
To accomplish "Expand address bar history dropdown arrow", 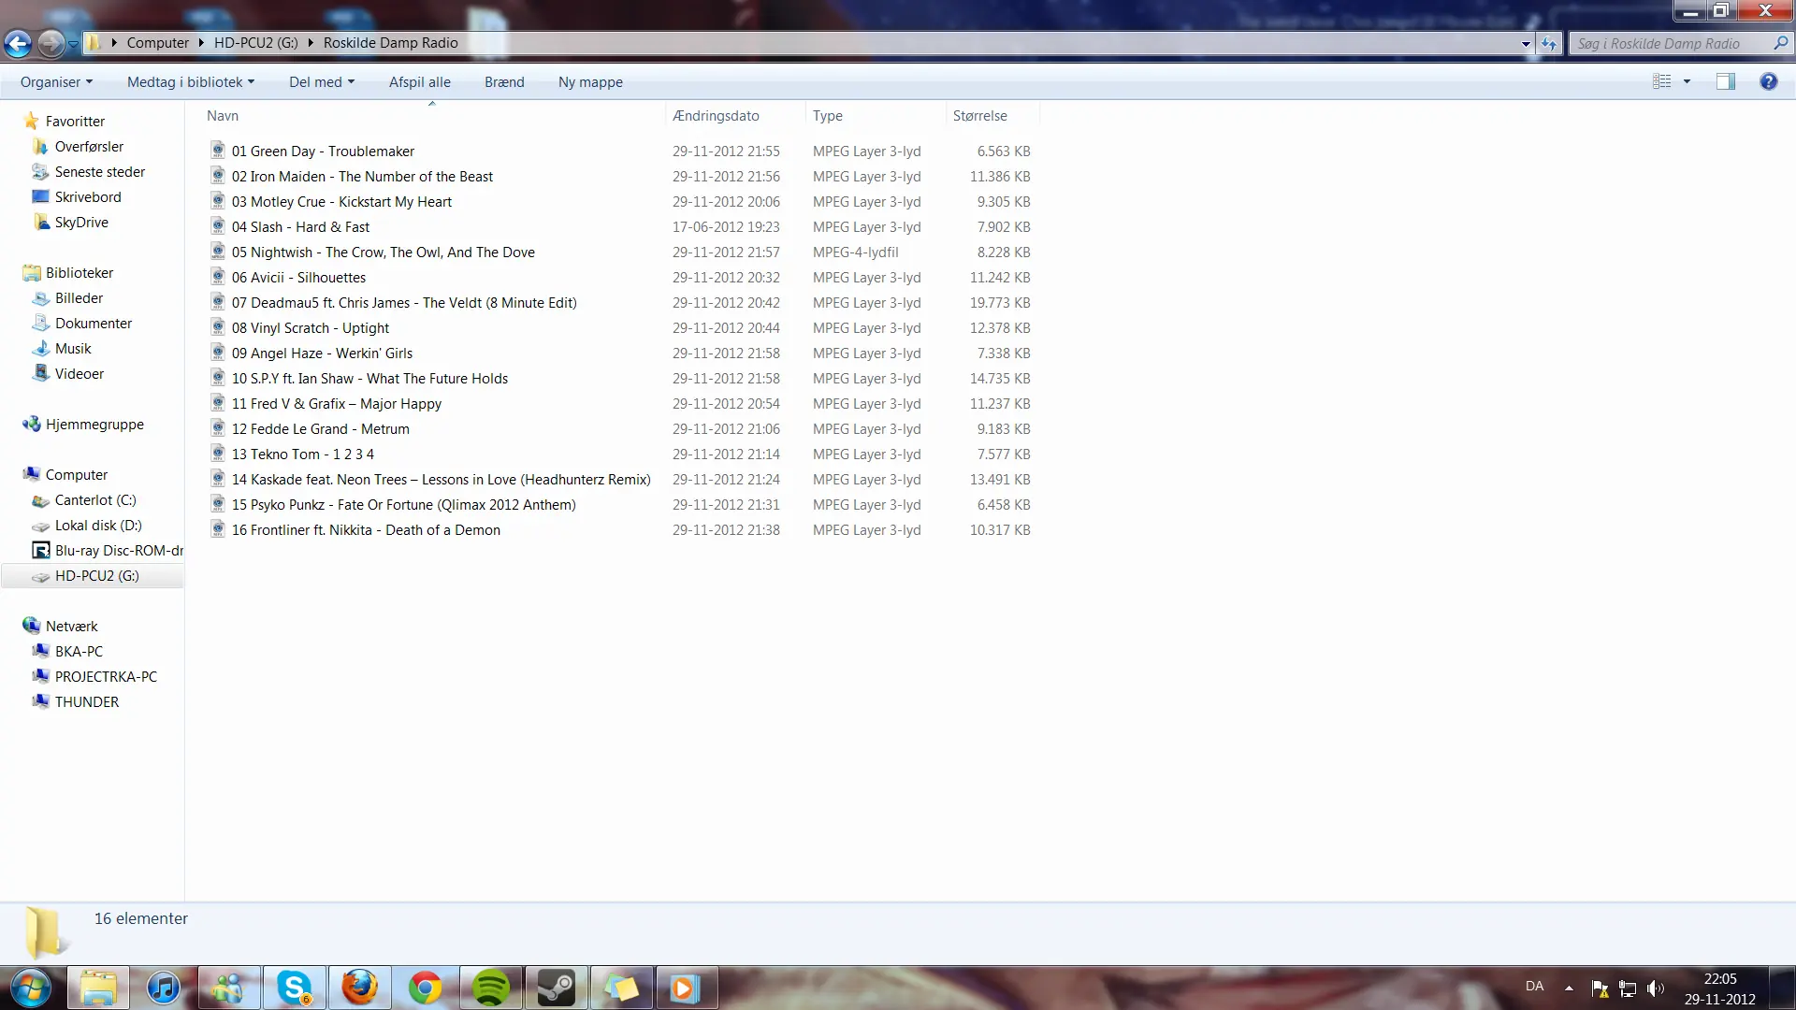I will pyautogui.click(x=1526, y=43).
